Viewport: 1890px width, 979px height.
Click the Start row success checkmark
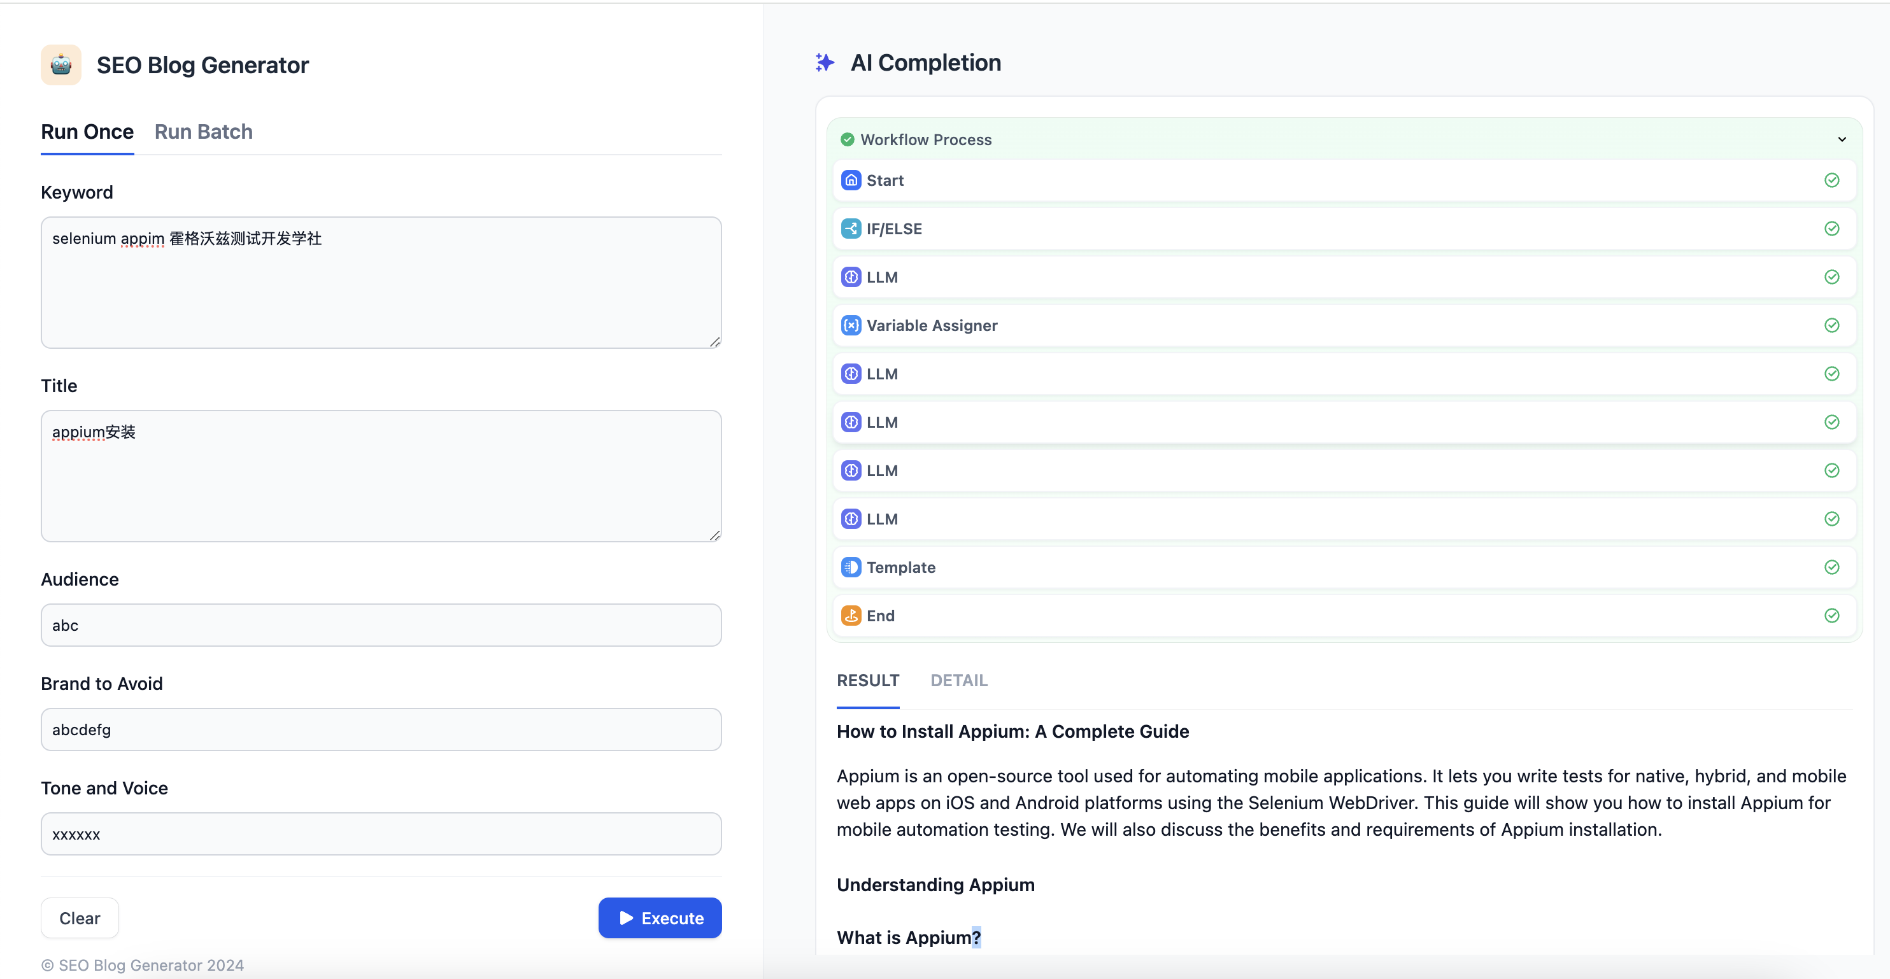click(x=1831, y=180)
